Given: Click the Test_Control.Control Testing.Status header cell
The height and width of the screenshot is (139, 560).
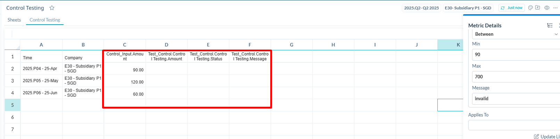Looking at the screenshot, I should point(208,57).
